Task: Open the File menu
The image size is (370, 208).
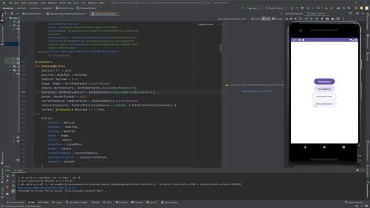Action: pyautogui.click(x=10, y=3)
